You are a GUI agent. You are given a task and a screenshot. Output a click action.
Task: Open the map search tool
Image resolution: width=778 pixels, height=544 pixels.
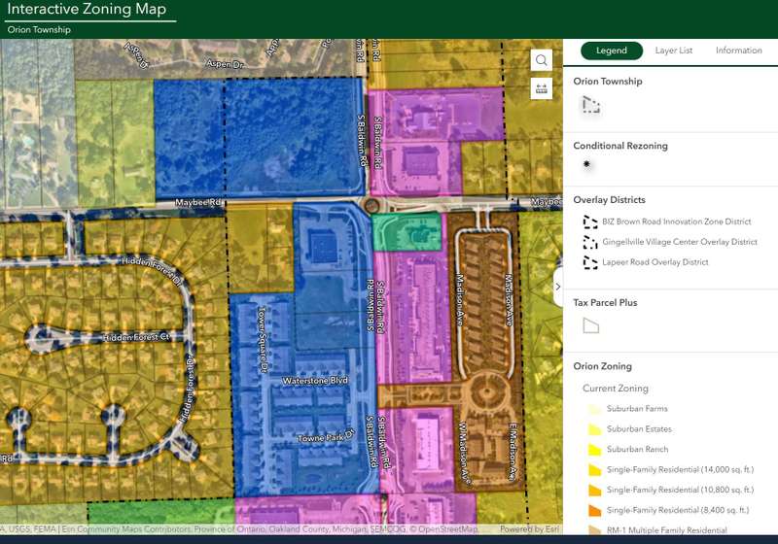click(x=542, y=60)
